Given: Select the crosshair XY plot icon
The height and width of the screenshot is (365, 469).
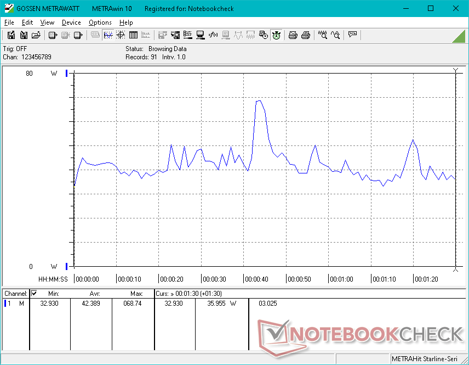Looking at the screenshot, I should click(x=121, y=35).
